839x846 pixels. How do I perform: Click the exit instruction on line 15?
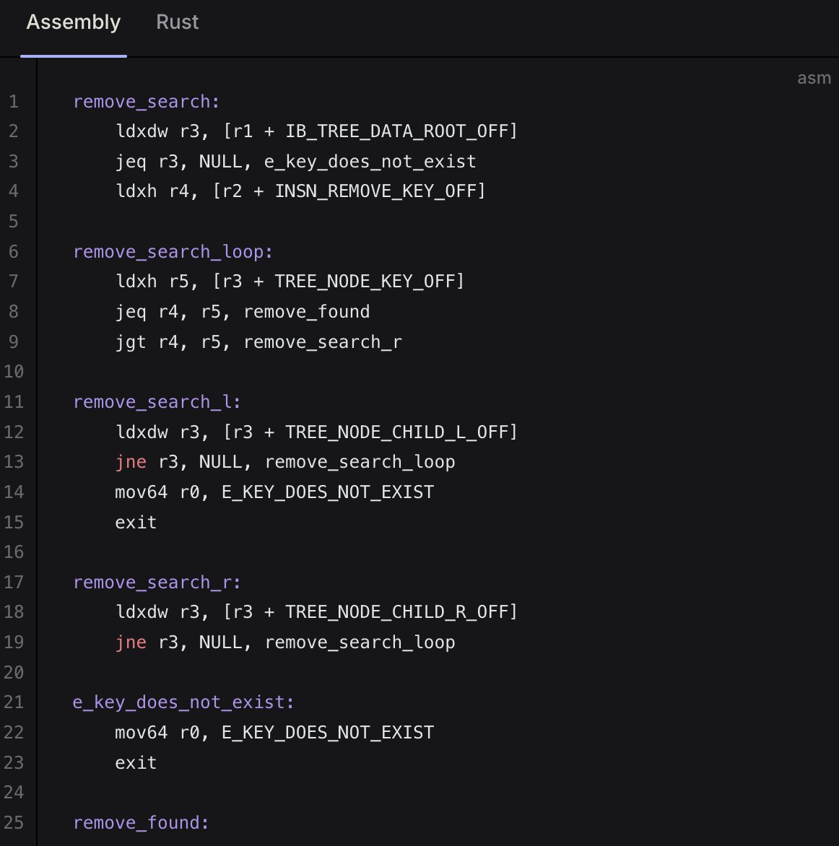coord(136,523)
